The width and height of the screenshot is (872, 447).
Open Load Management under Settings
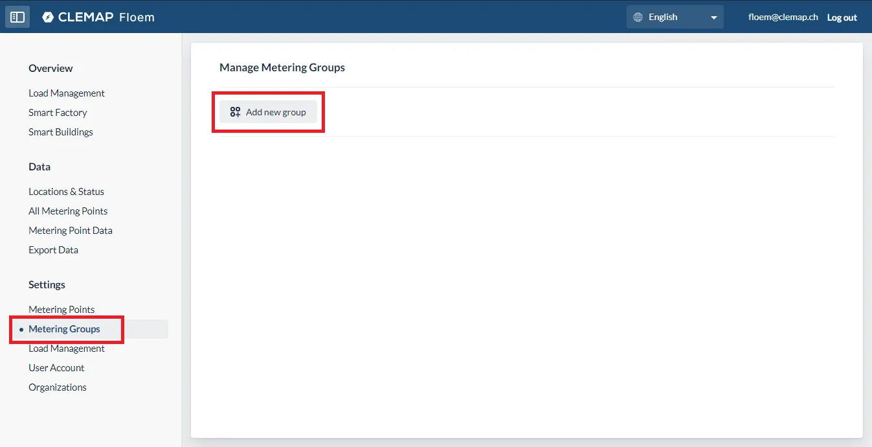(67, 349)
